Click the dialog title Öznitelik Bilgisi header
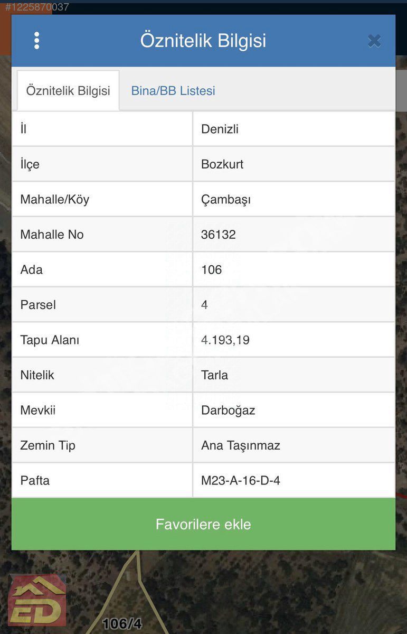 coord(203,41)
